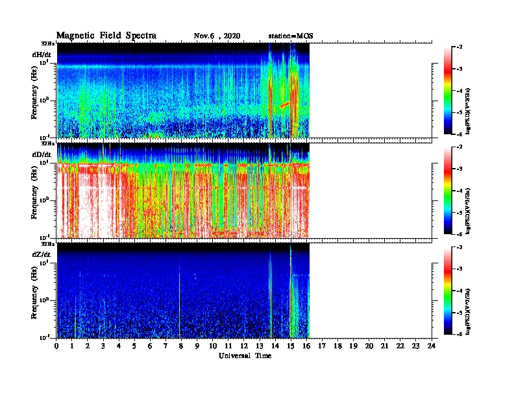Click hour "13" on Universal Time axis
This screenshot has height=397, width=514.
tap(260, 346)
